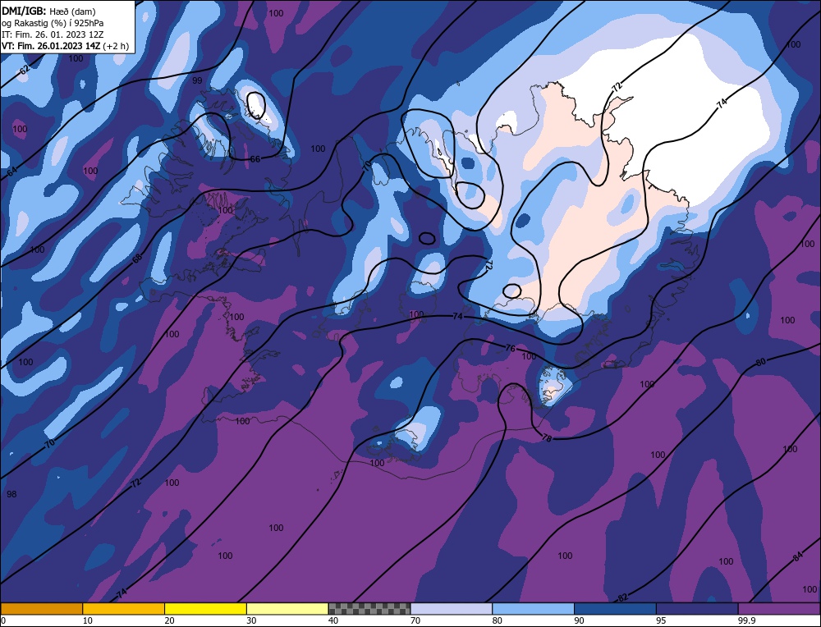The width and height of the screenshot is (821, 627).
Task: Click the '62' contour label
Action: pos(25,70)
